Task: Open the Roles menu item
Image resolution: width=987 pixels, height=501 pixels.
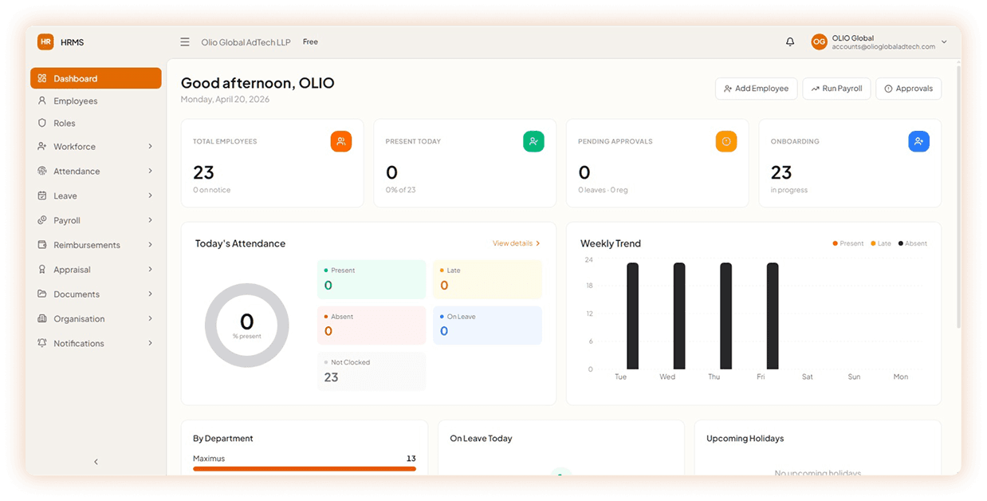Action: click(x=96, y=124)
